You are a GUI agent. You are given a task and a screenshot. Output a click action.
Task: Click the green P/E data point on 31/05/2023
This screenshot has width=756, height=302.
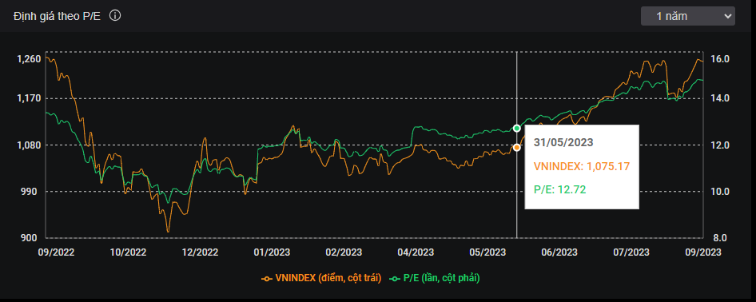[x=517, y=128]
